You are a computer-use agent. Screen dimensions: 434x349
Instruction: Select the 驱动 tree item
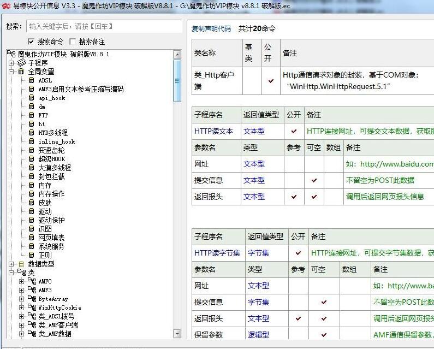[45, 211]
